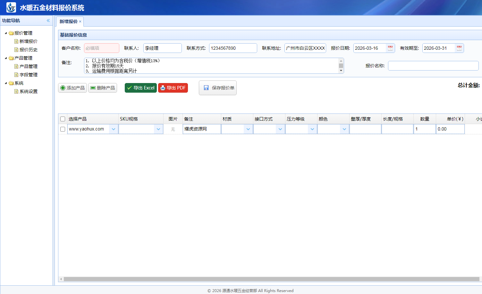
Task: Click the Add Product green plus button
Action: coord(72,88)
